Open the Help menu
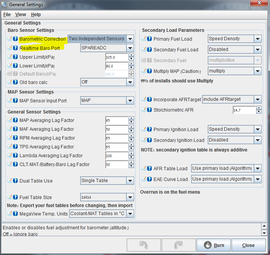Viewport: 270px width, 255px height. (x=36, y=15)
